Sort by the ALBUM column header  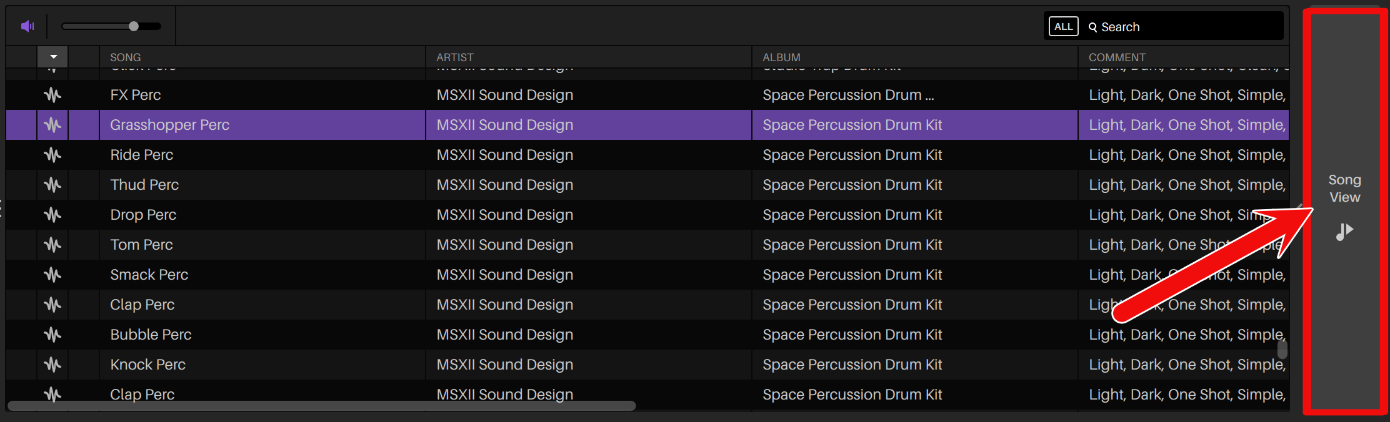(x=781, y=57)
